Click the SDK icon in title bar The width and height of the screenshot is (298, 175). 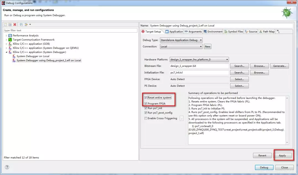point(3,3)
